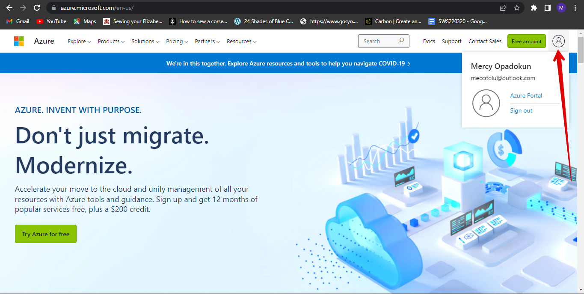
Task: Expand the Products menu
Action: 111,42
